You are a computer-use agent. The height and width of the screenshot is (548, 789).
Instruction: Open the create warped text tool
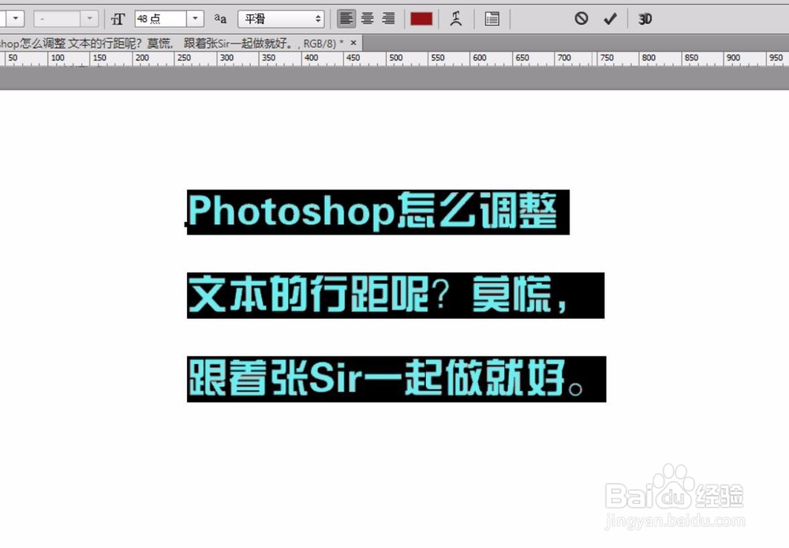click(x=456, y=19)
